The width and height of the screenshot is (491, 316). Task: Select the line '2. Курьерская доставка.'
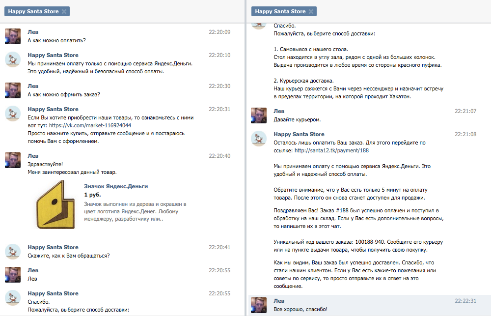[304, 81]
